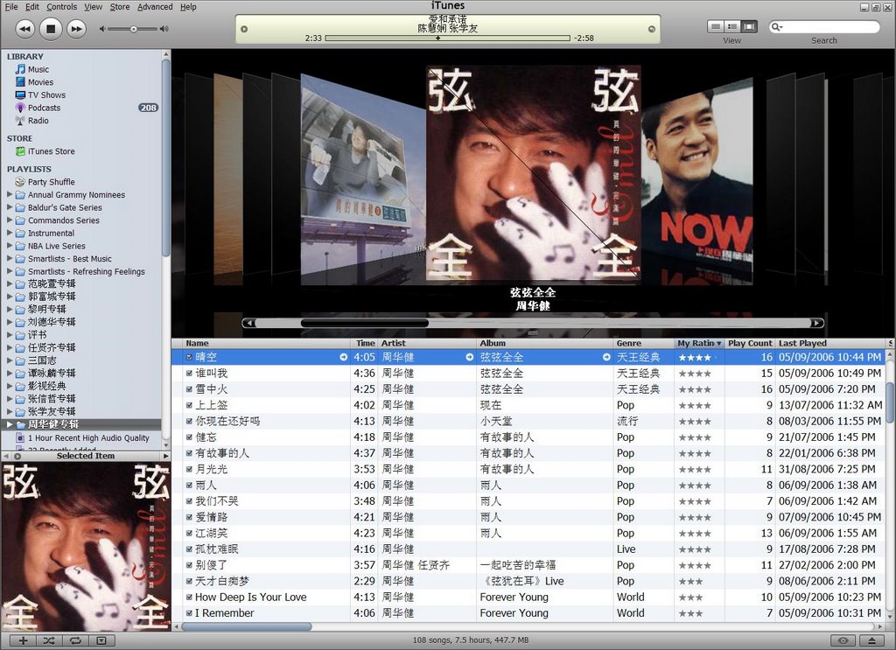896x650 pixels.
Task: Uncheck the song 上上签
Action: click(189, 405)
